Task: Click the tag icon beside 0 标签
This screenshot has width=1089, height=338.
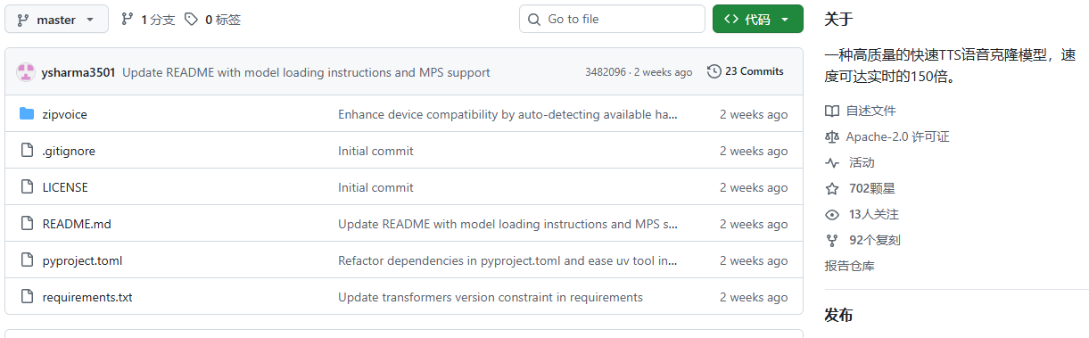Action: (191, 19)
